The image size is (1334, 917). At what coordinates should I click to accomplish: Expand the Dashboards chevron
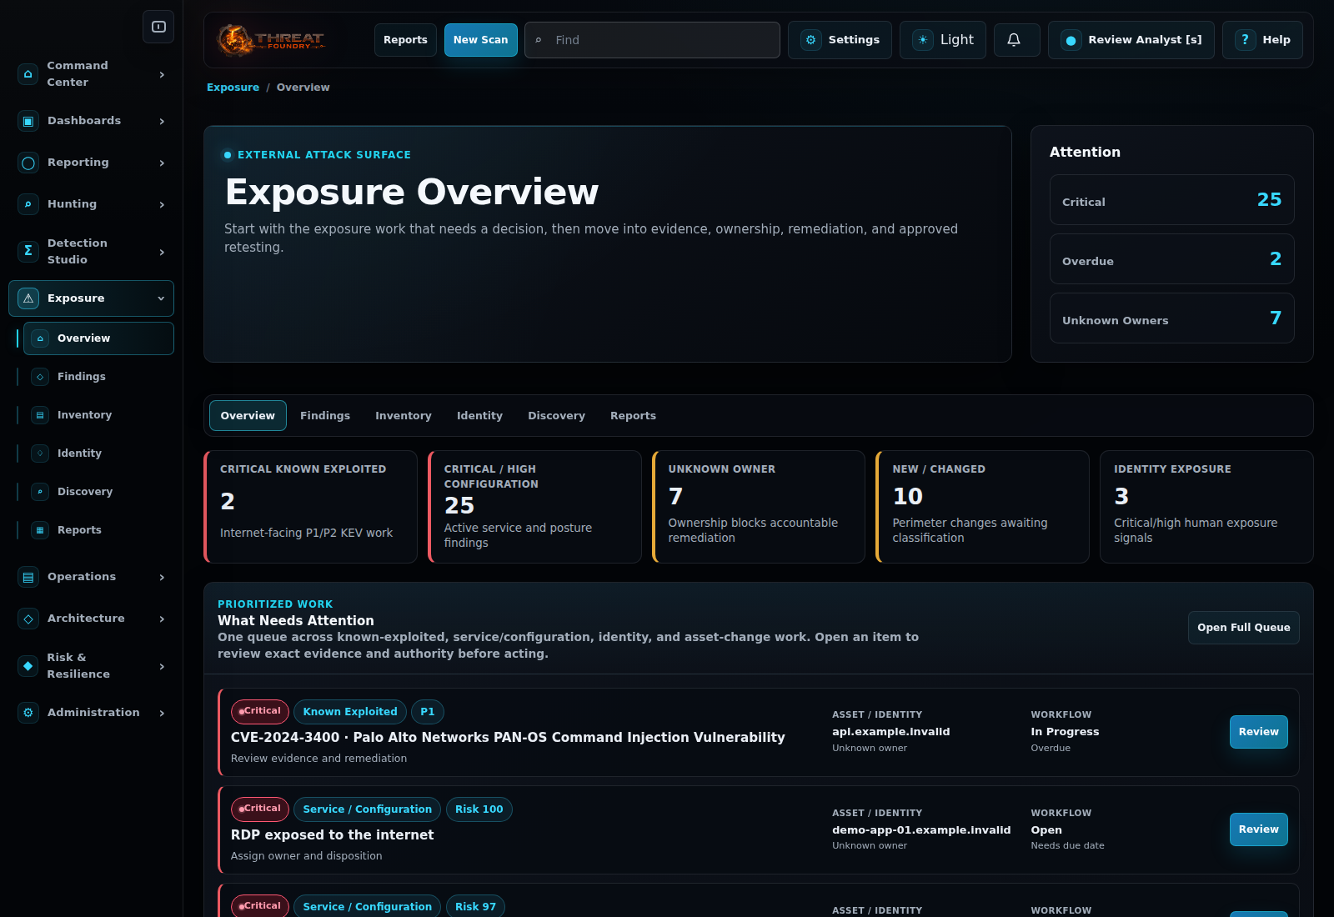162,122
